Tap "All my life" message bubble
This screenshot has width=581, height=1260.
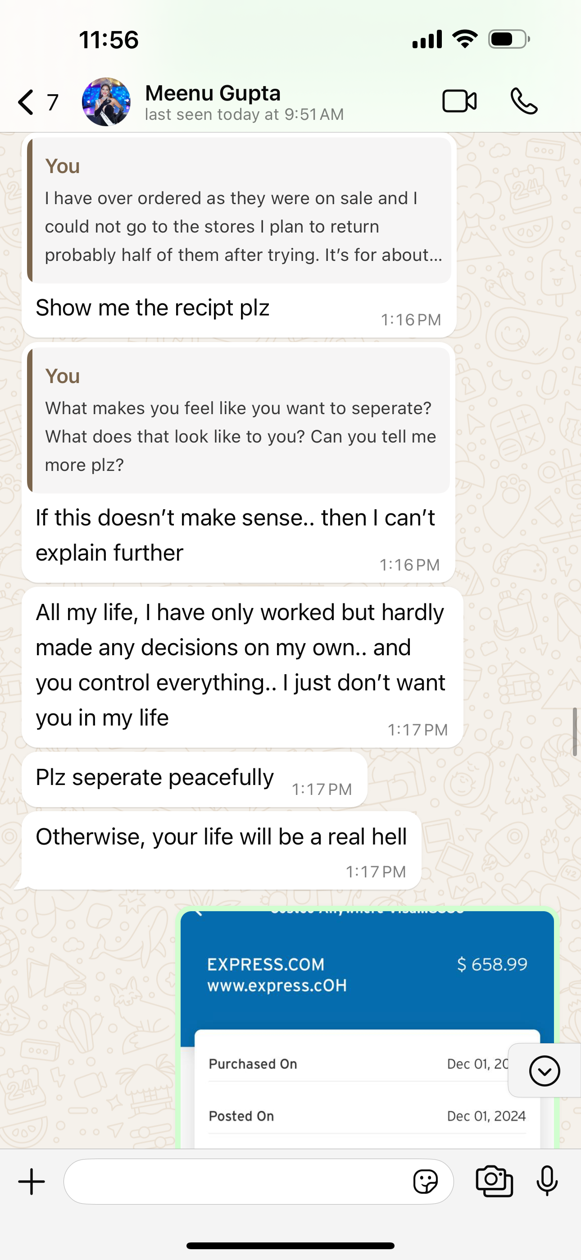[240, 664]
